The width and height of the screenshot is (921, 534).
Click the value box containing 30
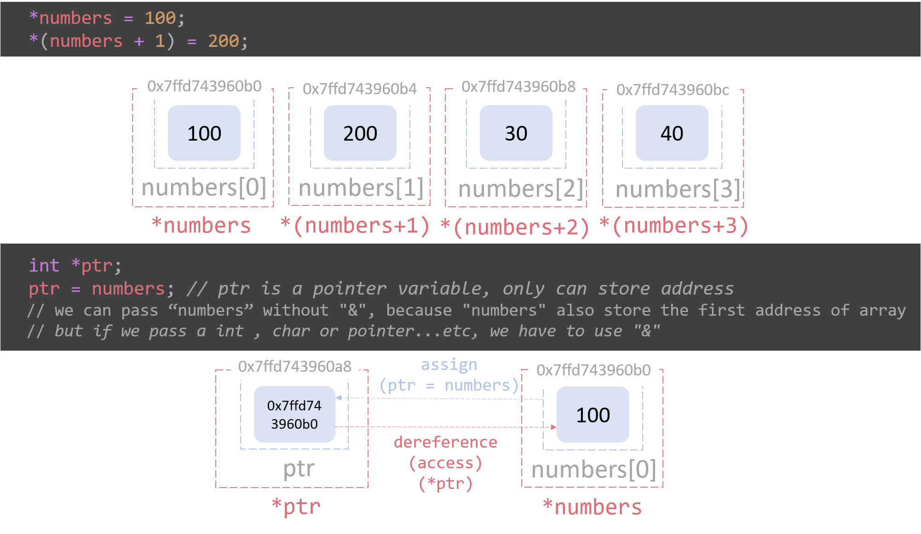pos(516,133)
